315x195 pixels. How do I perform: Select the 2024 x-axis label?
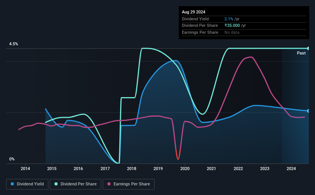tap(291, 169)
